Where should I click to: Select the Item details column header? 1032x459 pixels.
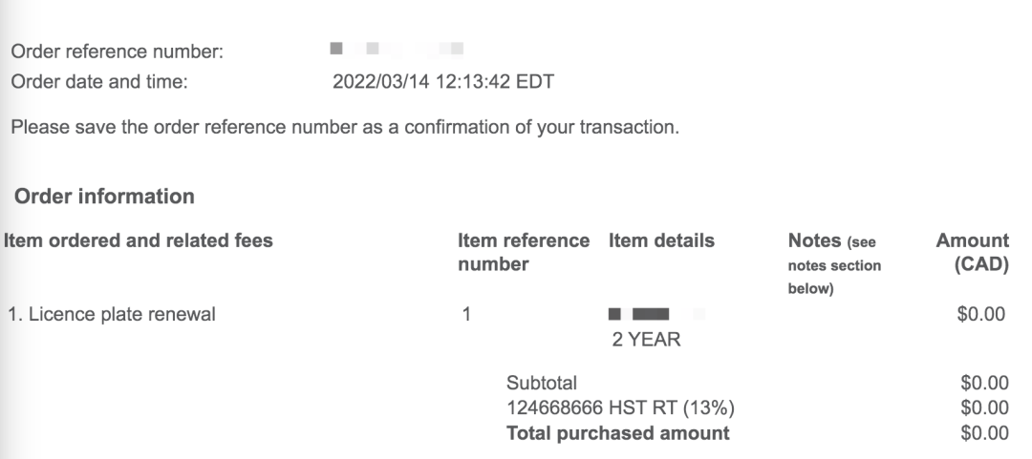point(661,241)
